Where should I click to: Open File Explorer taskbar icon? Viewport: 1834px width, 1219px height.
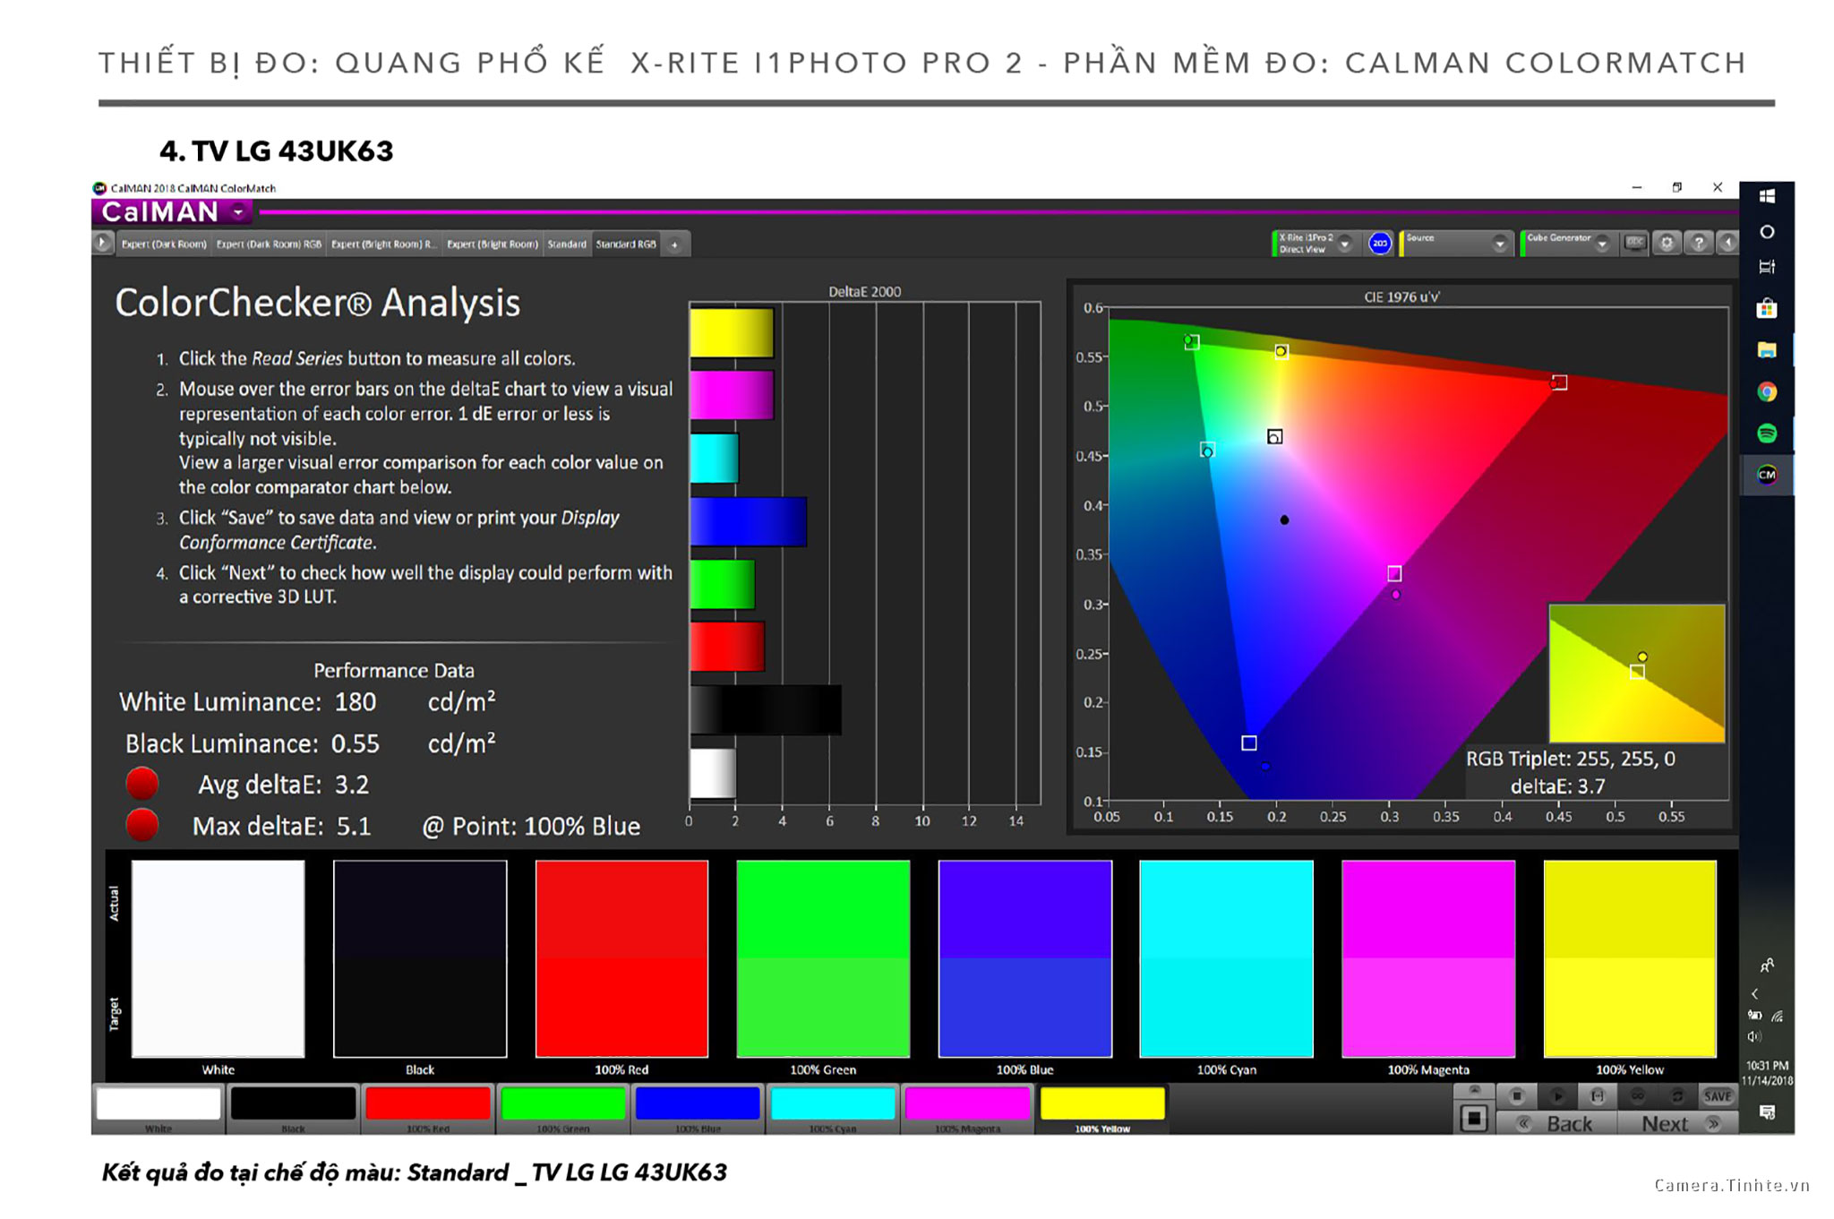tap(1767, 350)
